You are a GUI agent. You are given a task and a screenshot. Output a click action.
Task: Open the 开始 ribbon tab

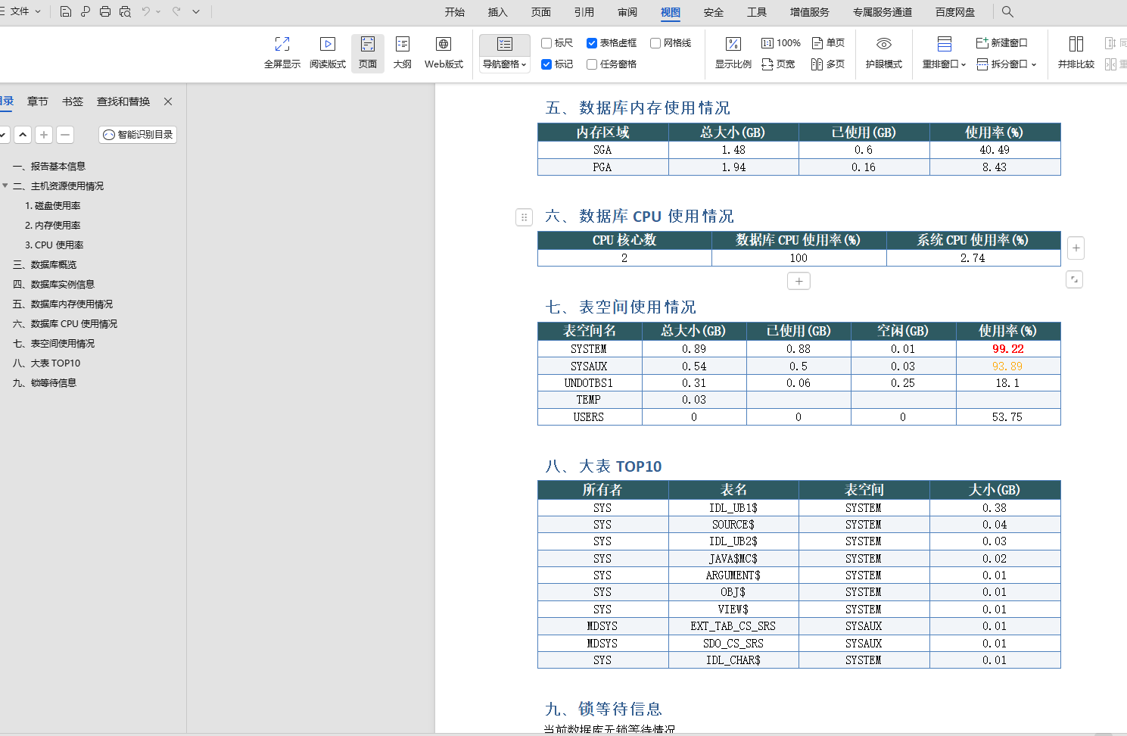[455, 12]
